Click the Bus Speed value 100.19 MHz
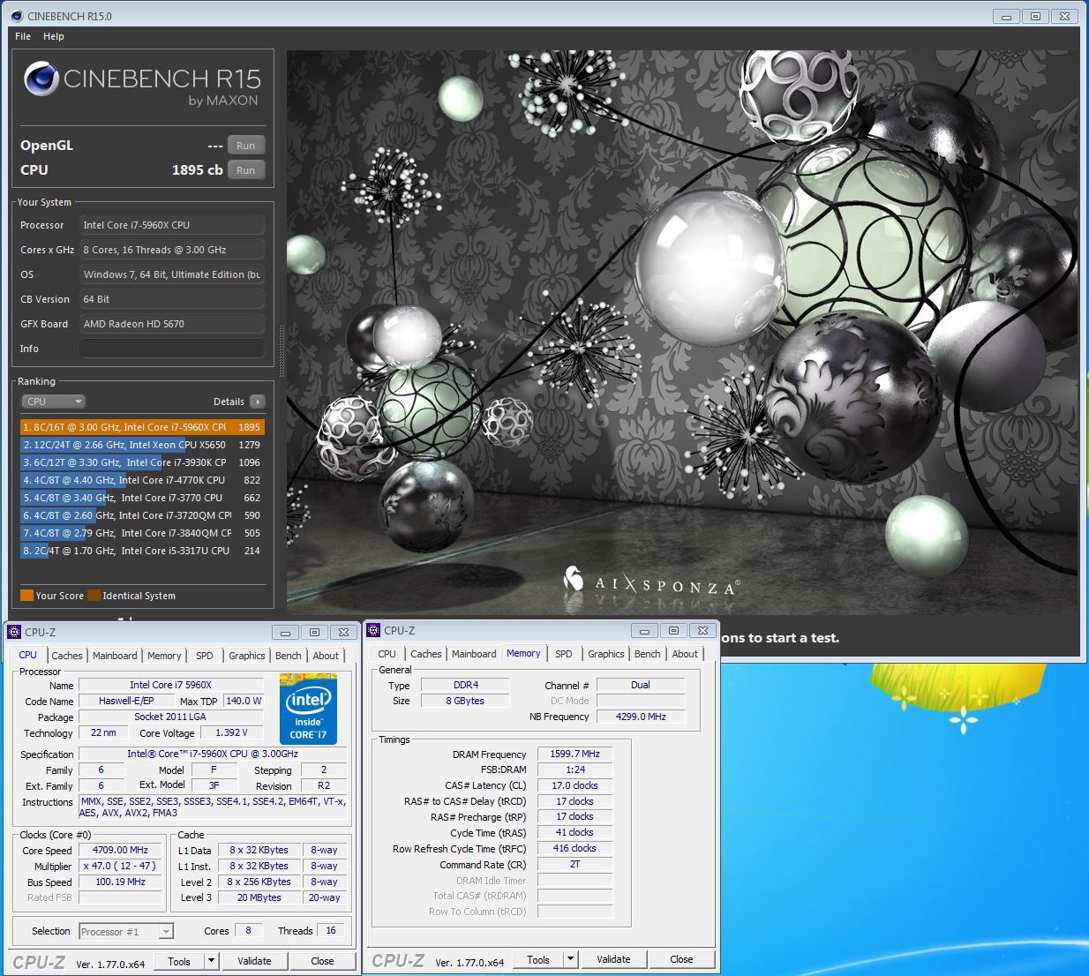The image size is (1089, 976). (x=120, y=882)
